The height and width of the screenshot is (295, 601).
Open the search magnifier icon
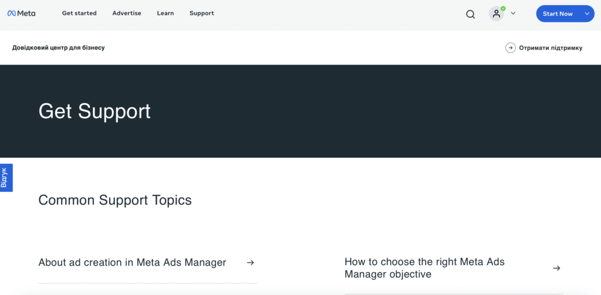coord(470,14)
